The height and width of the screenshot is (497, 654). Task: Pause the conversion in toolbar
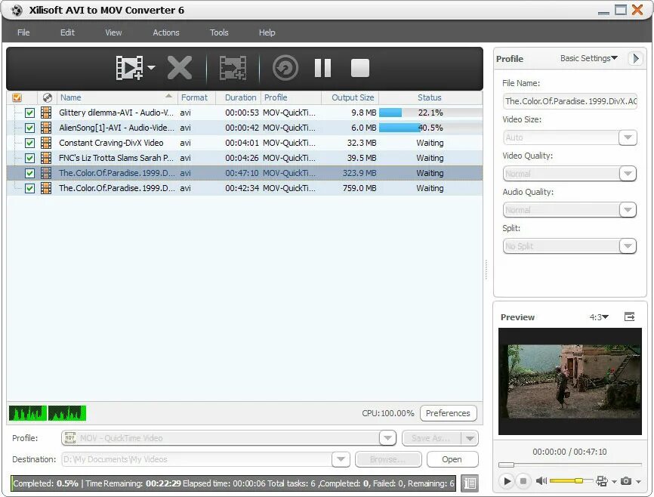[x=322, y=68]
